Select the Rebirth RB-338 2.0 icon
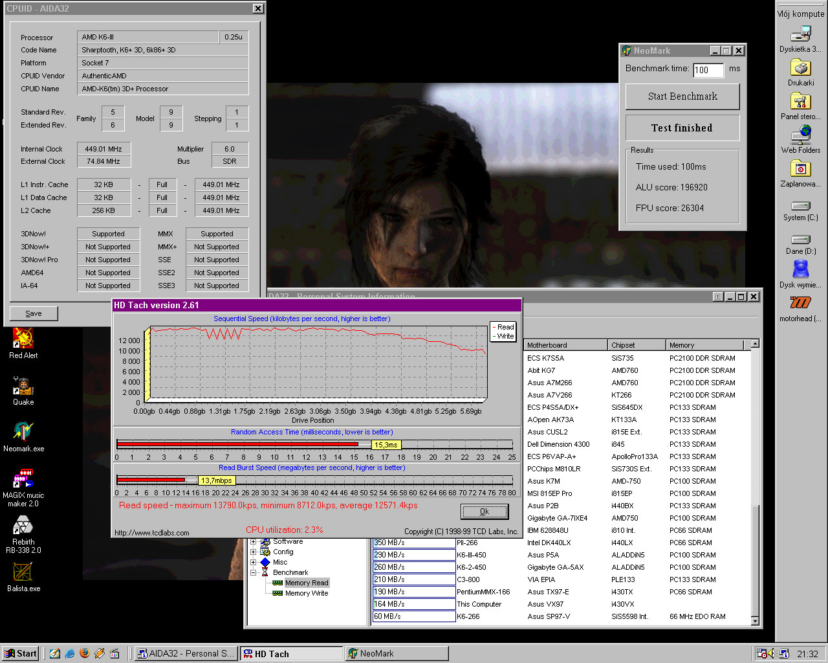 (23, 535)
